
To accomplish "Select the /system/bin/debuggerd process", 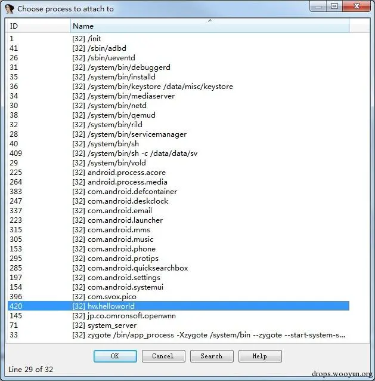I will (178, 67).
